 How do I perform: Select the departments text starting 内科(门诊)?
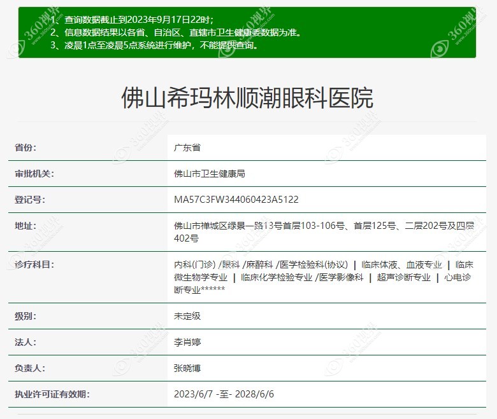324,277
